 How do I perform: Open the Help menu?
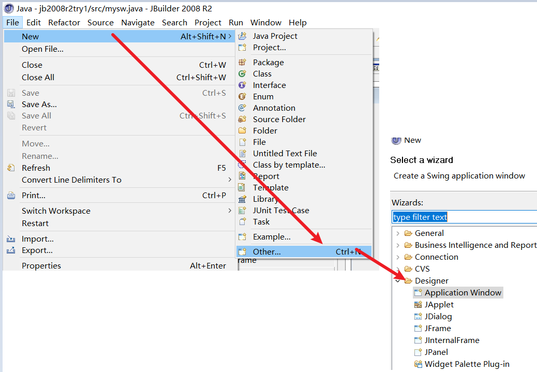297,23
